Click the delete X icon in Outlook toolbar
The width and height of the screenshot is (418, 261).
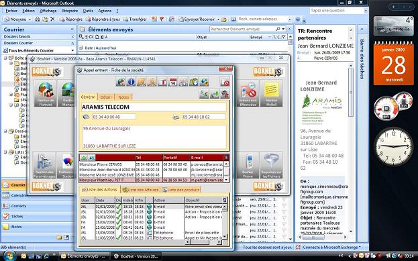pos(52,19)
